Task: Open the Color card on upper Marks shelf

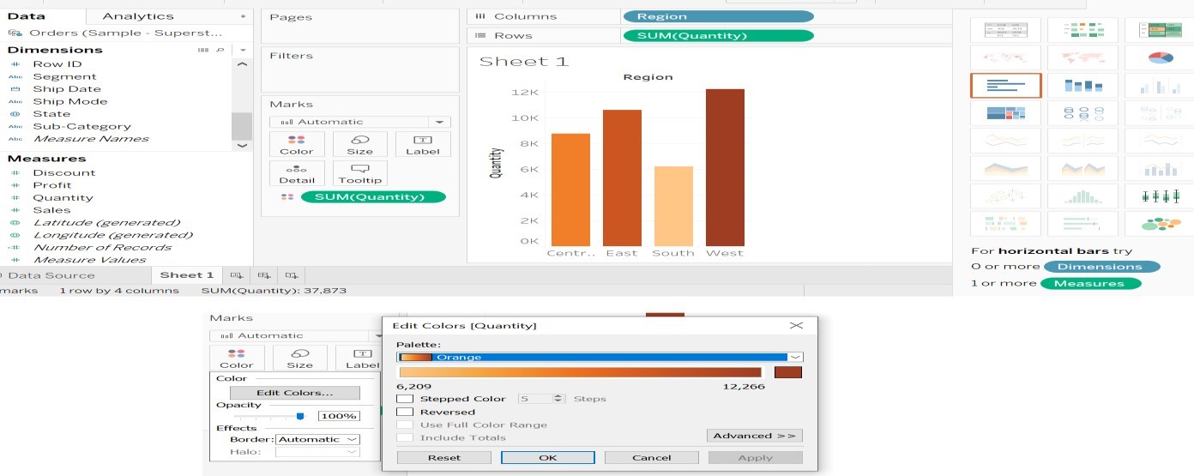Action: 297,144
